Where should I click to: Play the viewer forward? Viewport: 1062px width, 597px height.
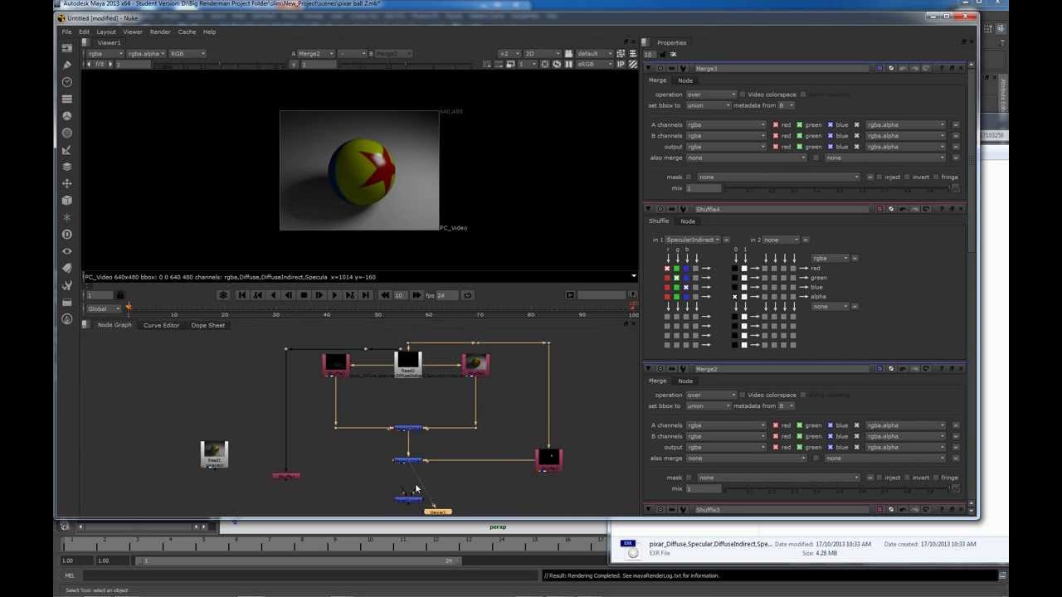pyautogui.click(x=334, y=295)
